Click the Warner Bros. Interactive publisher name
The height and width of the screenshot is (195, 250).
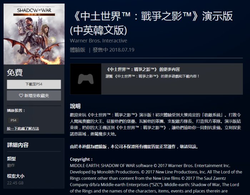tap(99, 41)
